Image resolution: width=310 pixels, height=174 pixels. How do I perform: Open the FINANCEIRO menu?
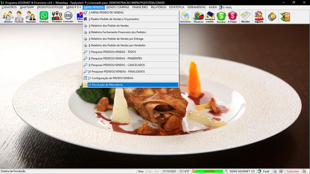pos(140,7)
